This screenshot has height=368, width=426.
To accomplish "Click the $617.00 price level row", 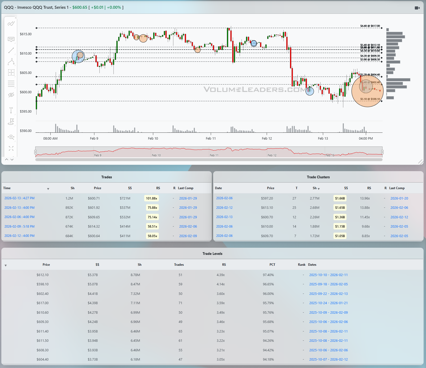I will pos(213,303).
